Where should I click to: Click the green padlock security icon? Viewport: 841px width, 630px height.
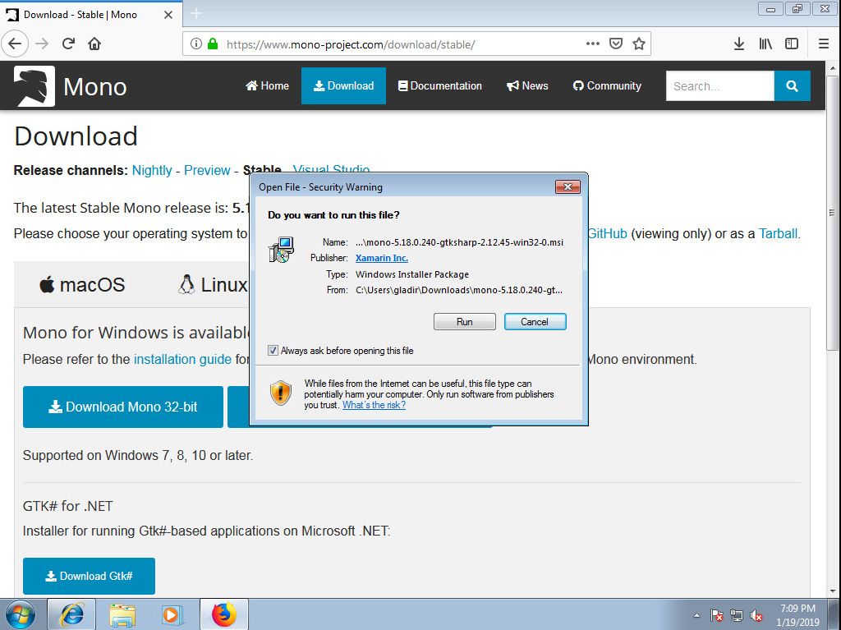pos(213,44)
